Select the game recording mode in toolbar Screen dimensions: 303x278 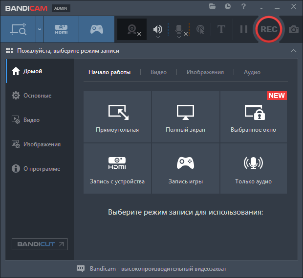[x=97, y=29]
